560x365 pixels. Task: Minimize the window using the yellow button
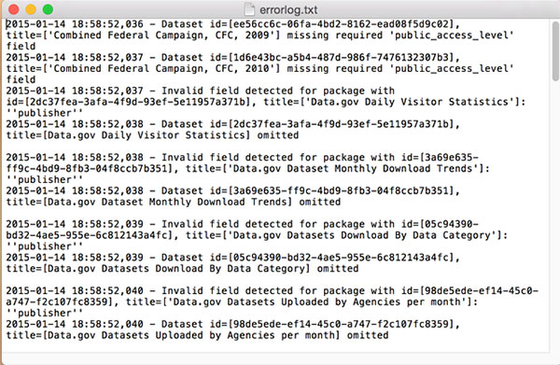[x=31, y=9]
